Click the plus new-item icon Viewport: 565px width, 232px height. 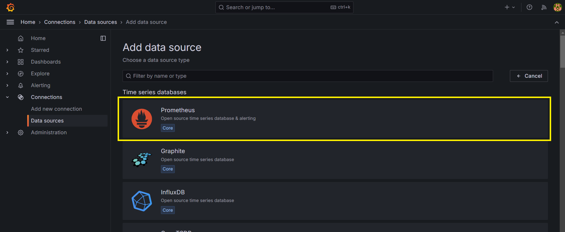point(507,7)
